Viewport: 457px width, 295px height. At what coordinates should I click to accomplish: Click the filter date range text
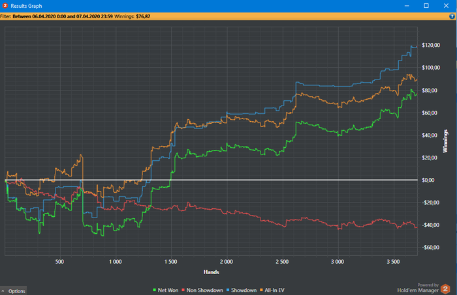63,16
